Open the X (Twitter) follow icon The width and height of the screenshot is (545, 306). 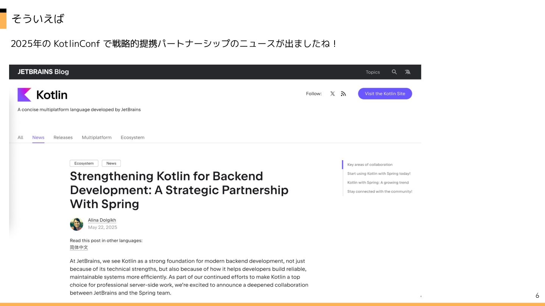(332, 94)
